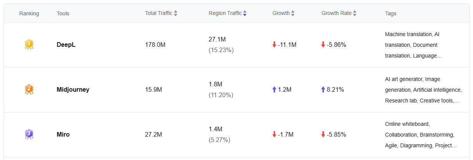Select DeepL growth rate -5.86%
The height and width of the screenshot is (160, 473).
tap(337, 45)
